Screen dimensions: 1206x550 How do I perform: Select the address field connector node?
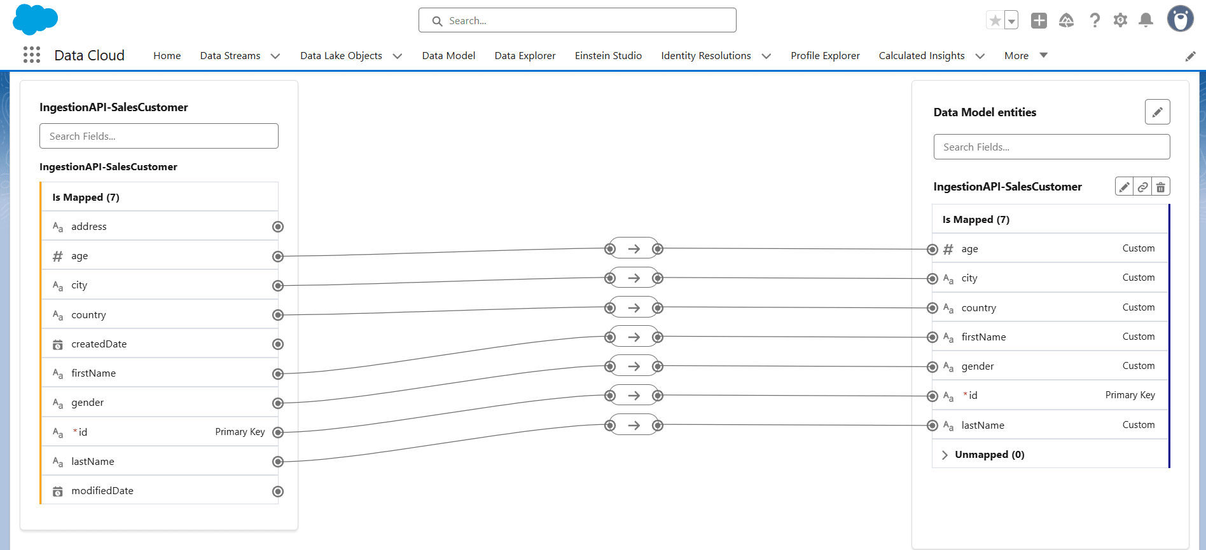coord(278,227)
